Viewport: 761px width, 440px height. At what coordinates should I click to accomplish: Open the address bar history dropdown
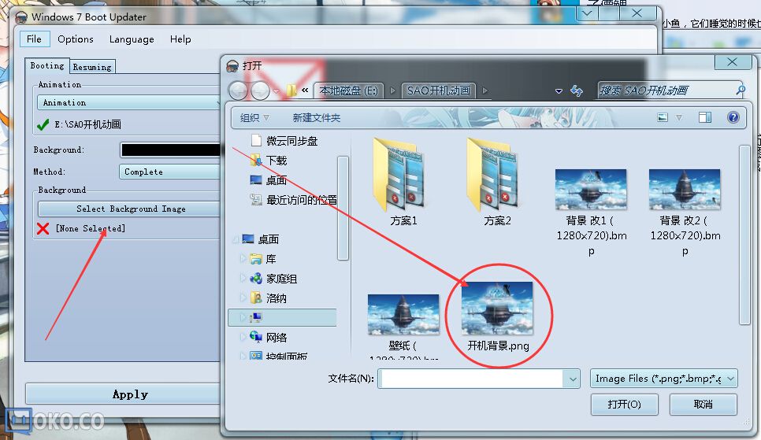[x=559, y=91]
